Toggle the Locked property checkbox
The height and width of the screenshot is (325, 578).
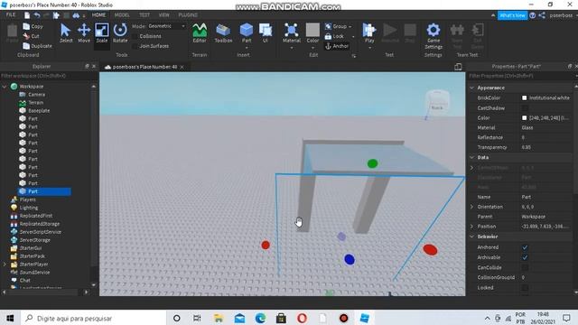(525, 287)
